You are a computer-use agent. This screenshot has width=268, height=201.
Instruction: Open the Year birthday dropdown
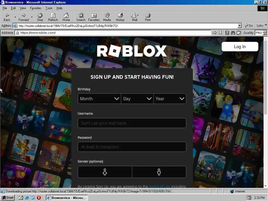(x=170, y=99)
